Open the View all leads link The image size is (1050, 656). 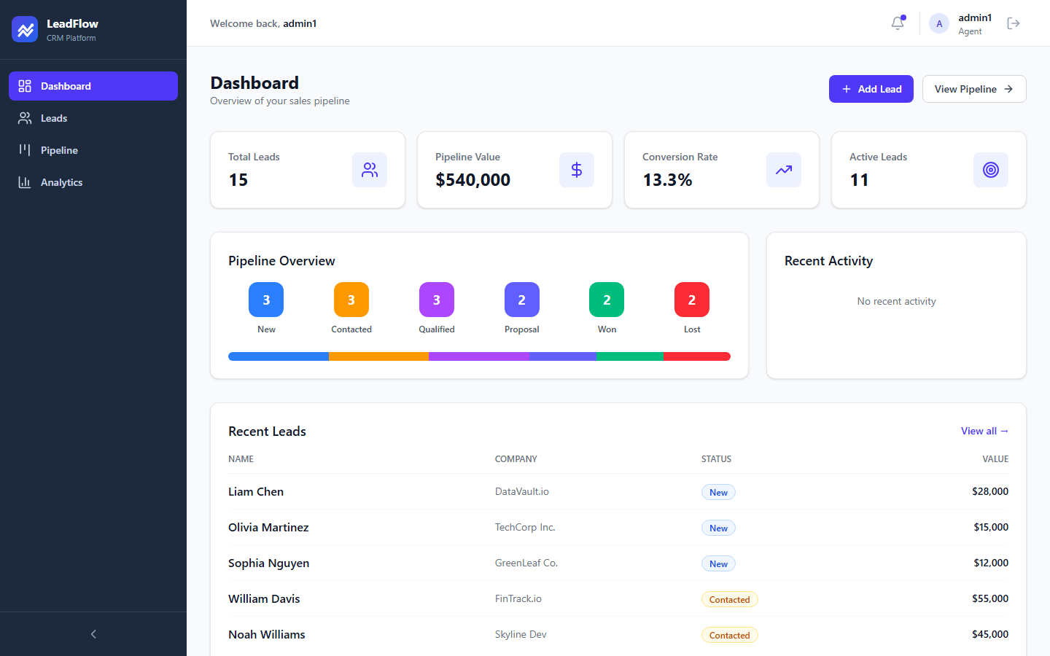984,431
